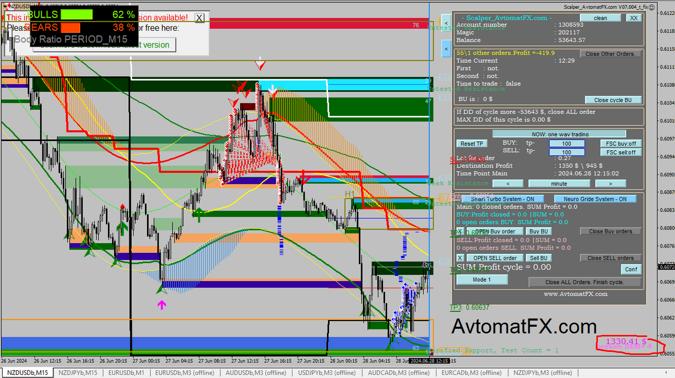
Task: Select the BUY tp value field
Action: [567, 144]
